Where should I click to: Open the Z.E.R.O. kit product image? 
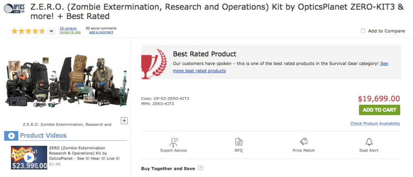click(x=67, y=80)
